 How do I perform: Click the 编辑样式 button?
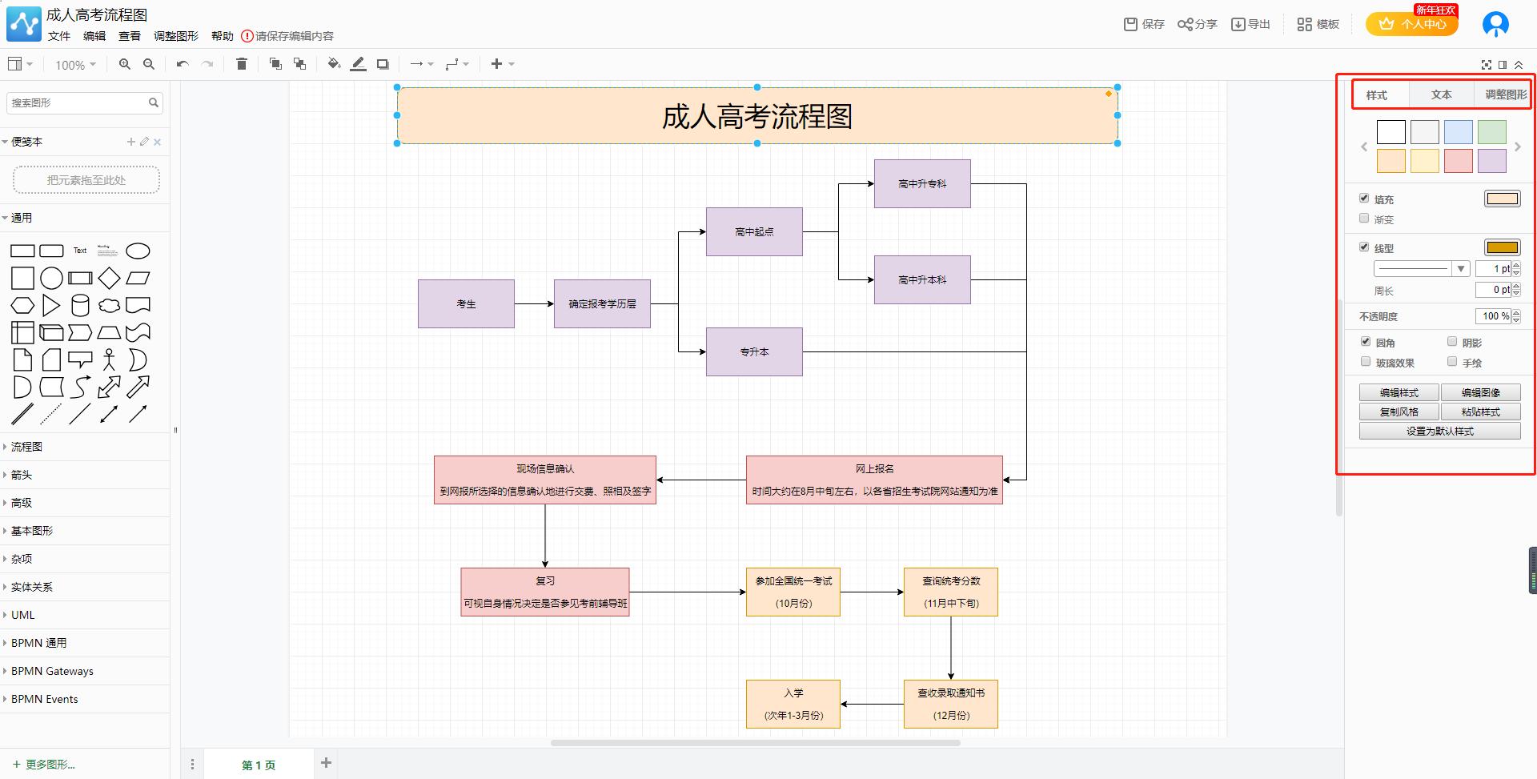pyautogui.click(x=1398, y=392)
